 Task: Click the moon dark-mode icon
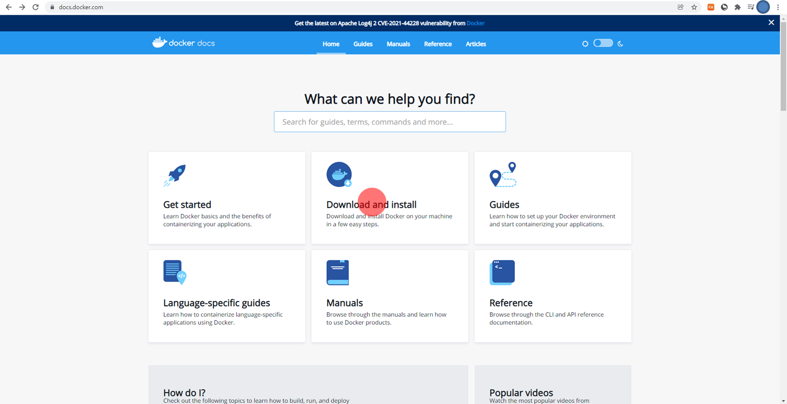[620, 43]
